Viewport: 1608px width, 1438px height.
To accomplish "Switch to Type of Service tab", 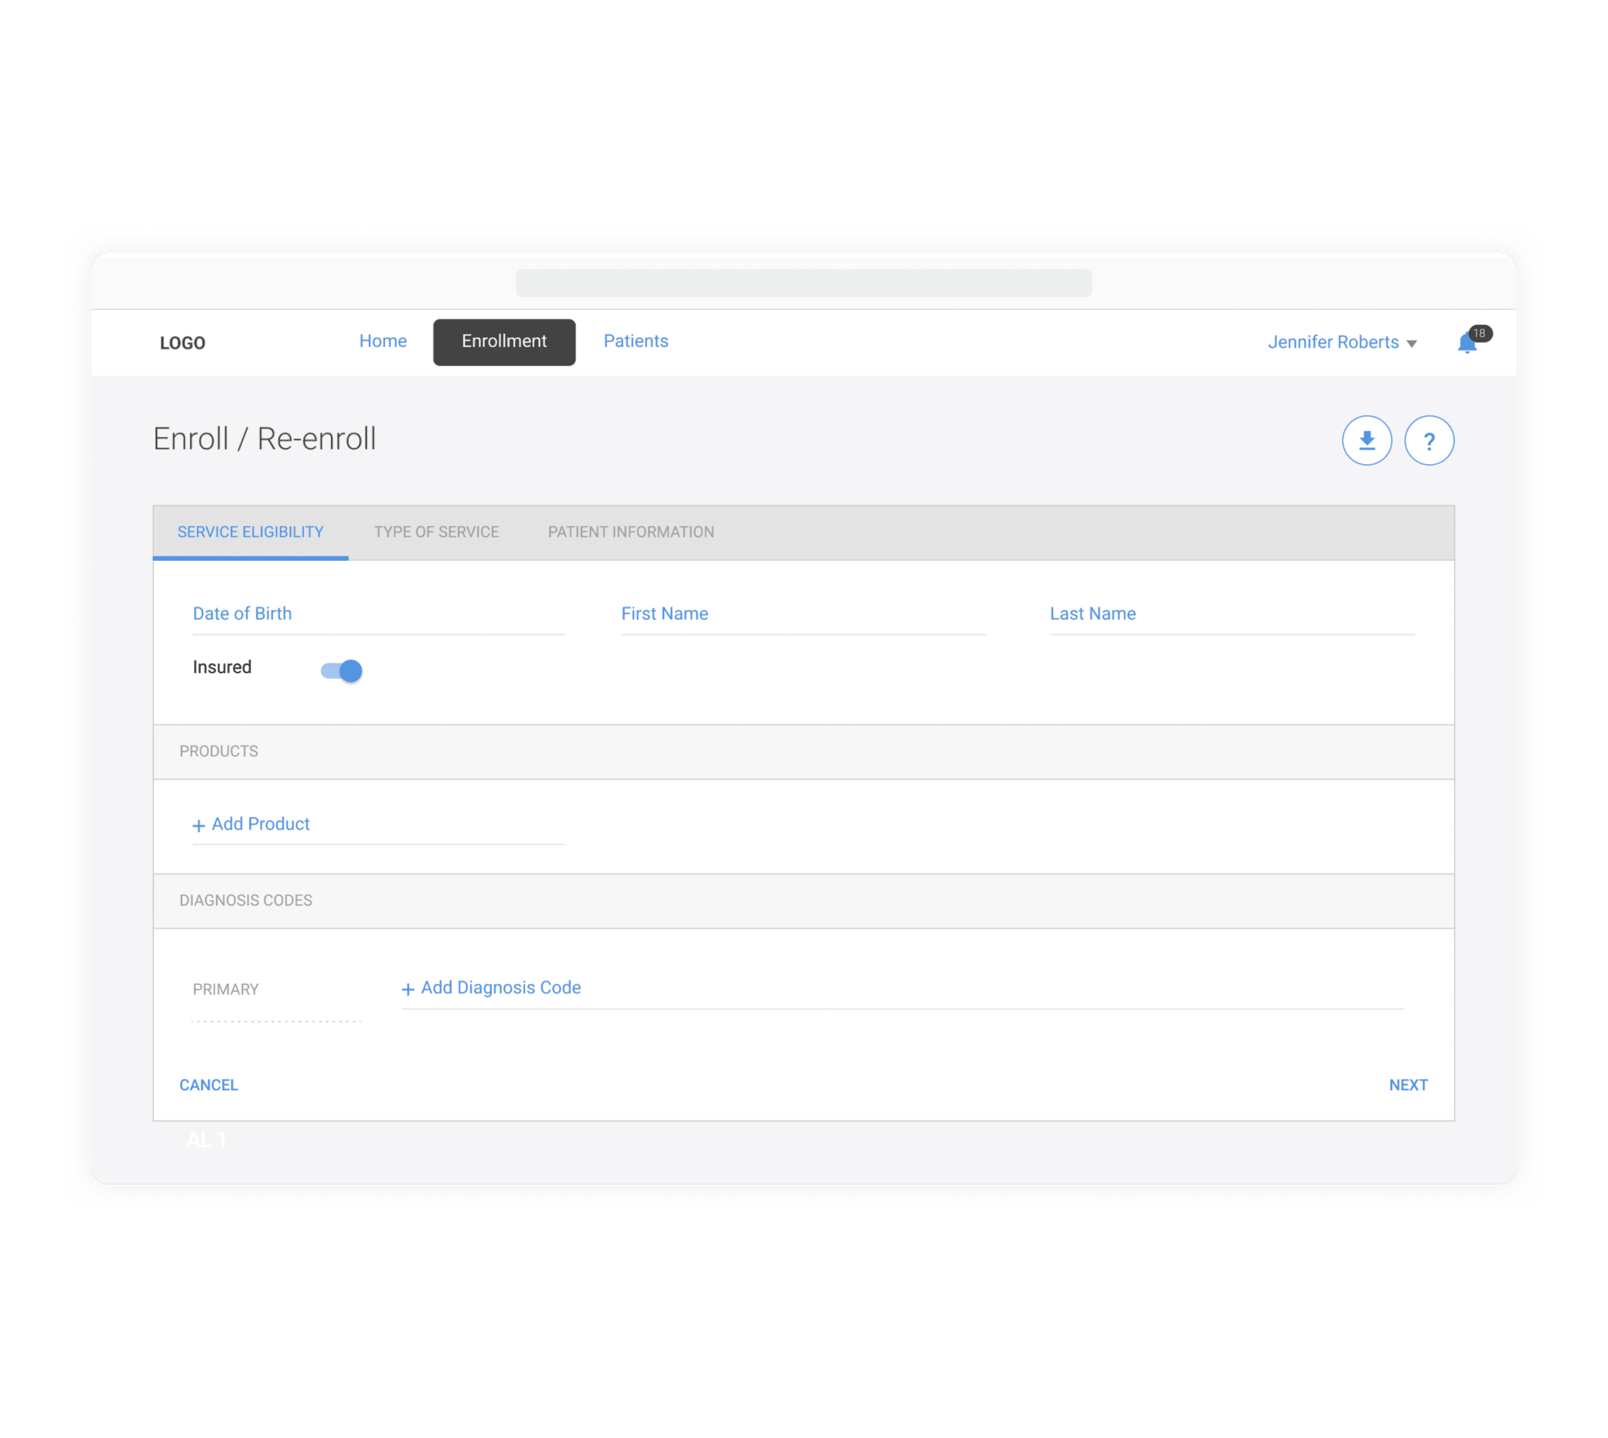I will point(436,532).
